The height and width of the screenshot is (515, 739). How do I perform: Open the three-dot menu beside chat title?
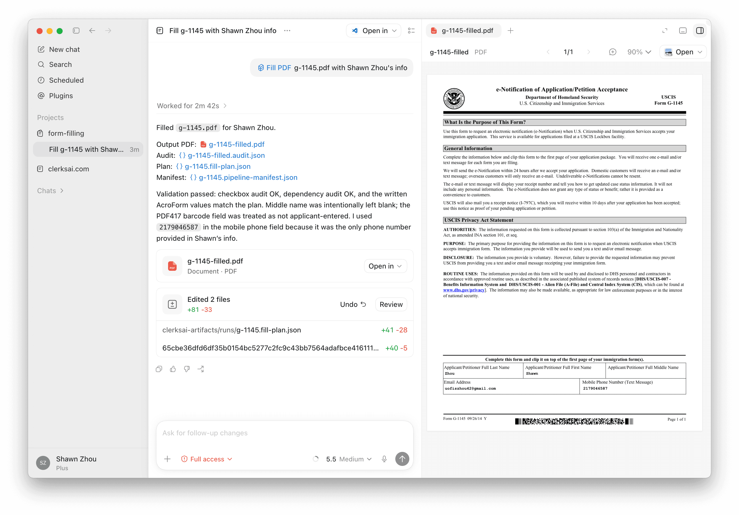(287, 31)
